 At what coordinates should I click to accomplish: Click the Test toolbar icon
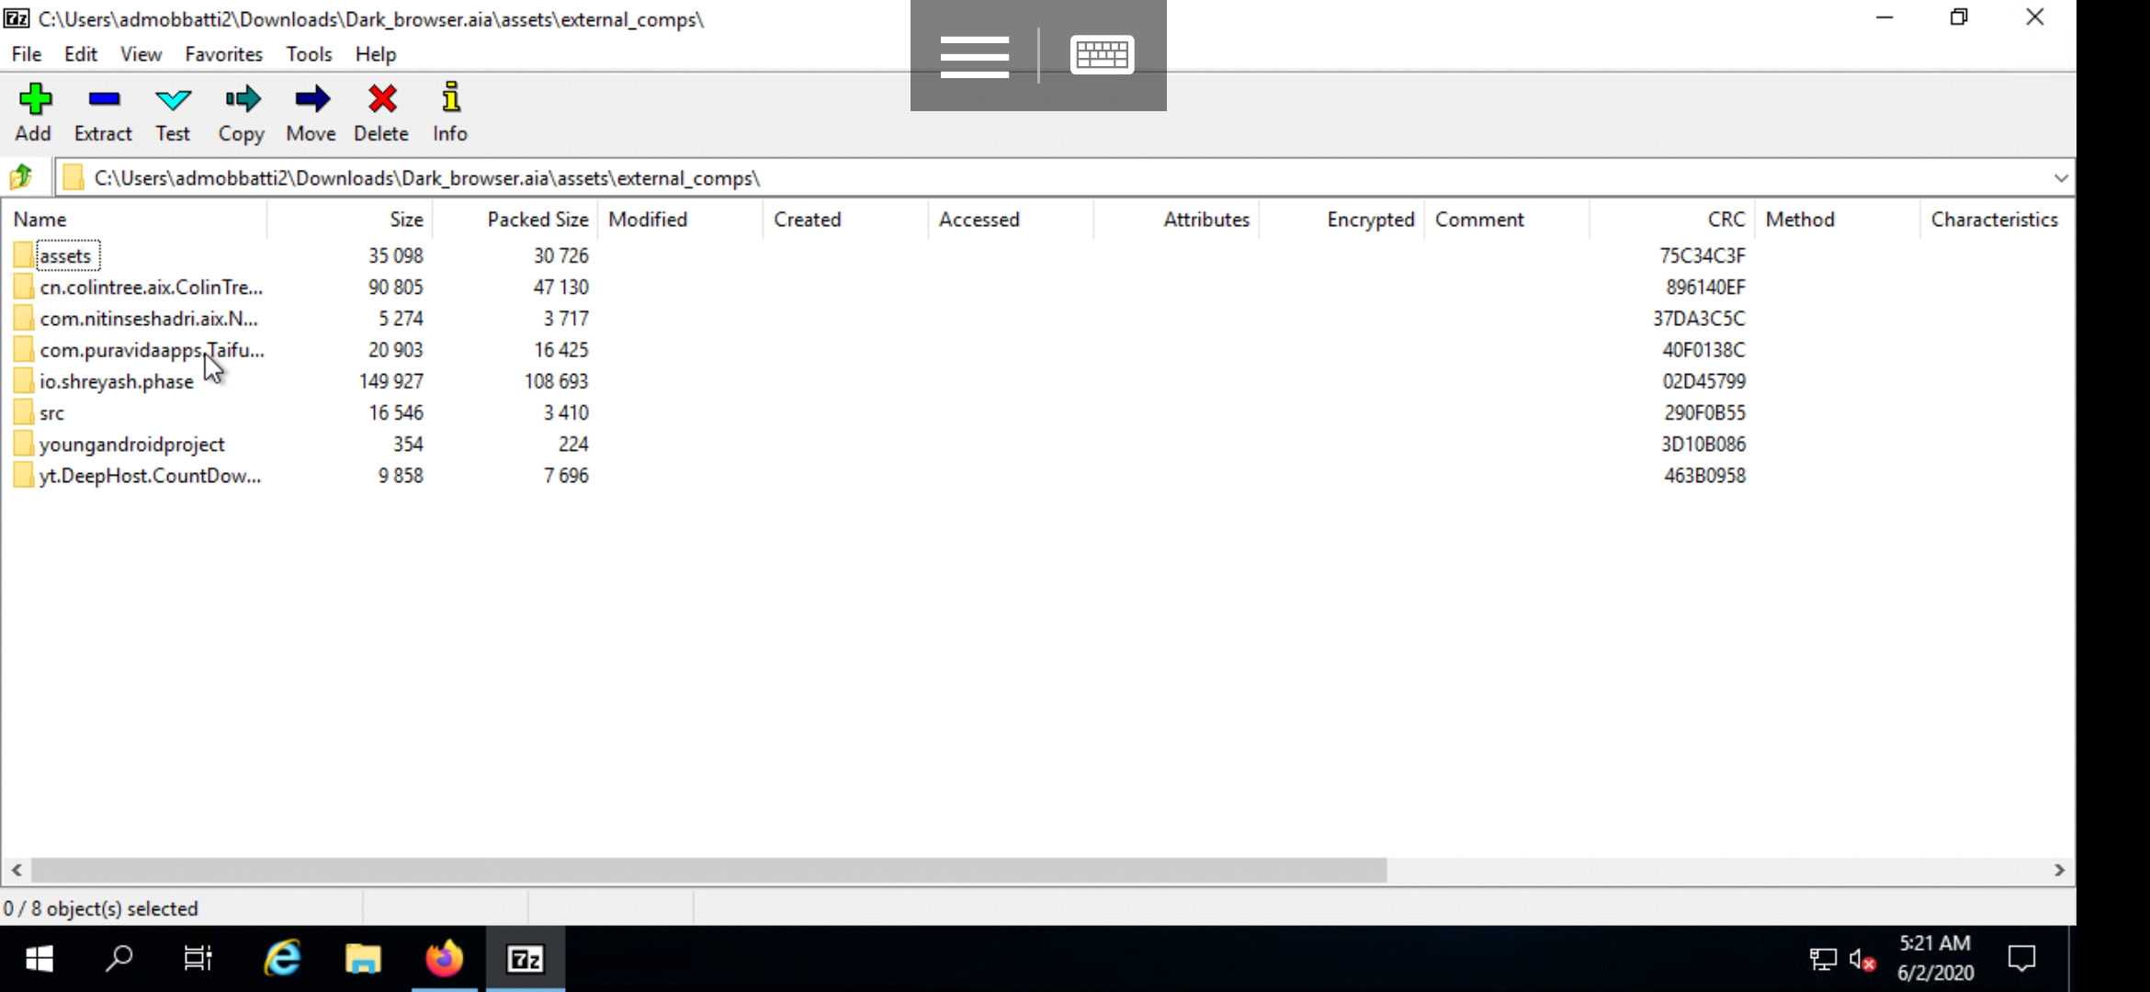[173, 99]
